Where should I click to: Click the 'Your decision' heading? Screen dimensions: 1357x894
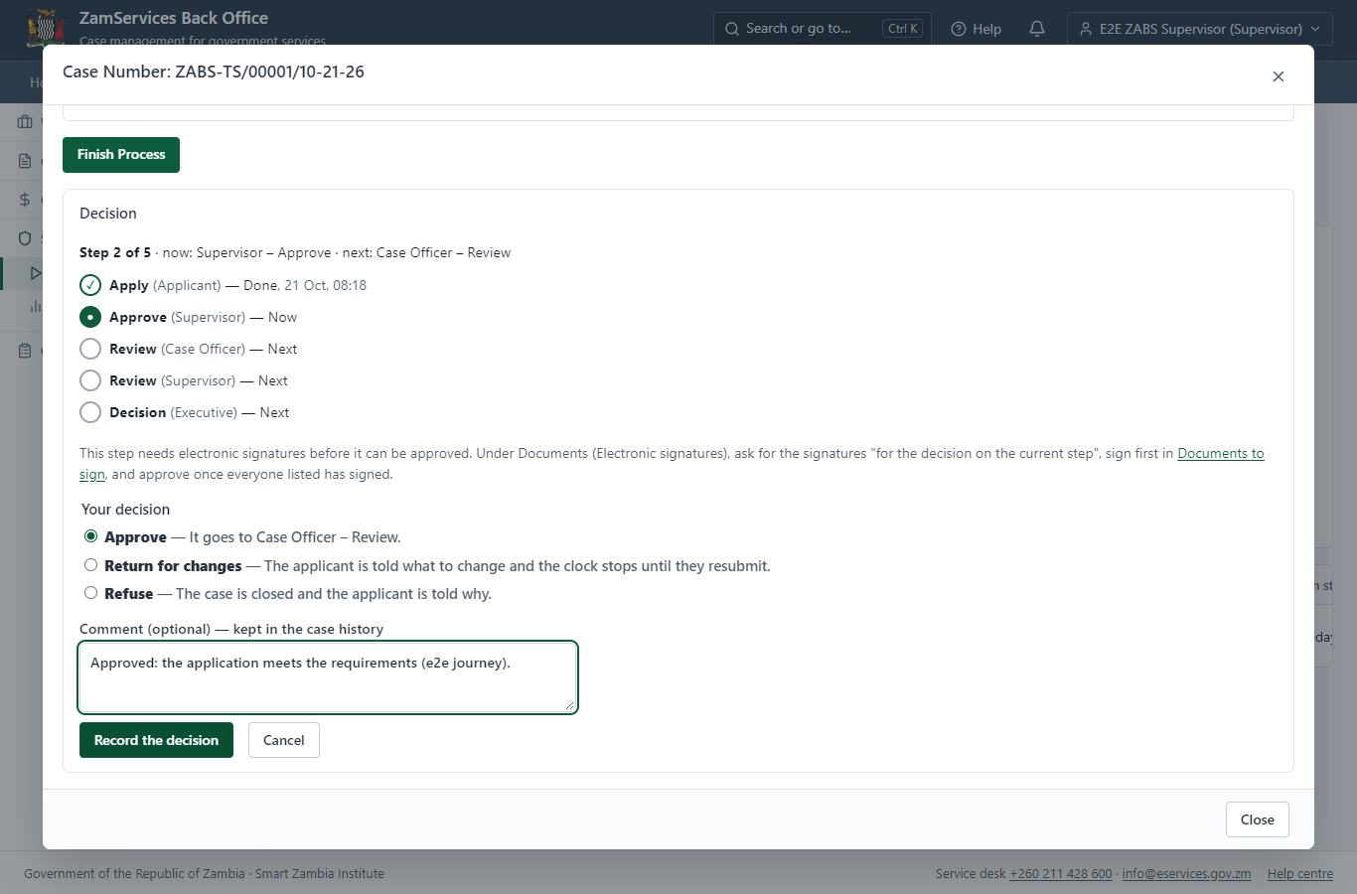pyautogui.click(x=125, y=510)
